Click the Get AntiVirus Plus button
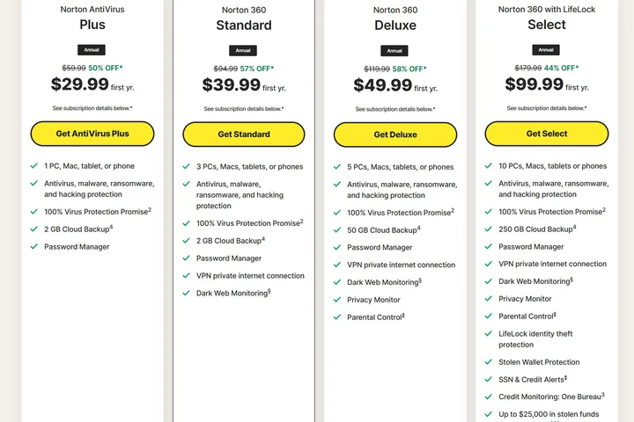This screenshot has height=422, width=634. 92,134
